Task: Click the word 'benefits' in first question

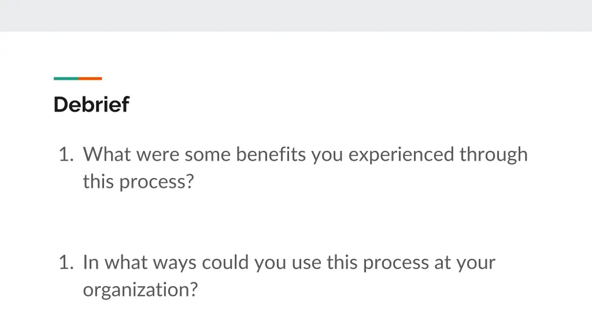Action: pyautogui.click(x=271, y=154)
